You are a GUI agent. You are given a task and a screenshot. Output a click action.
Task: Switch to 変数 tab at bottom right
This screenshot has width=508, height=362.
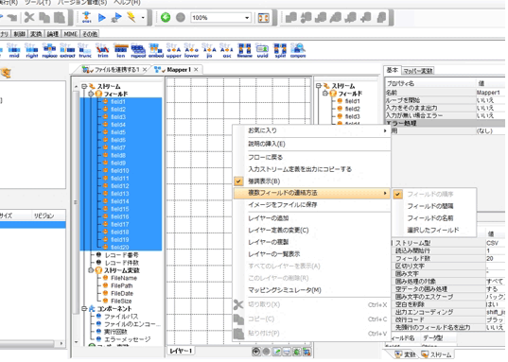click(405, 354)
